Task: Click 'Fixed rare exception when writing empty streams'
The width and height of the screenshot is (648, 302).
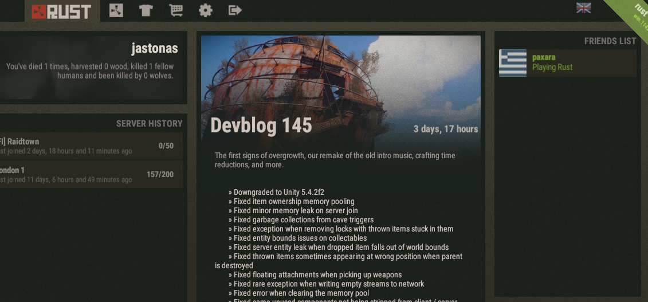Action: coord(326,284)
